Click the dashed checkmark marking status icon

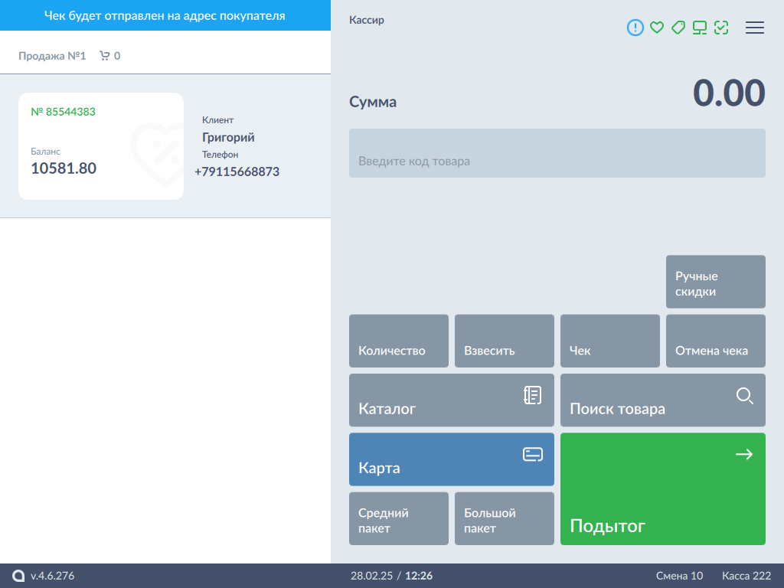coord(721,28)
